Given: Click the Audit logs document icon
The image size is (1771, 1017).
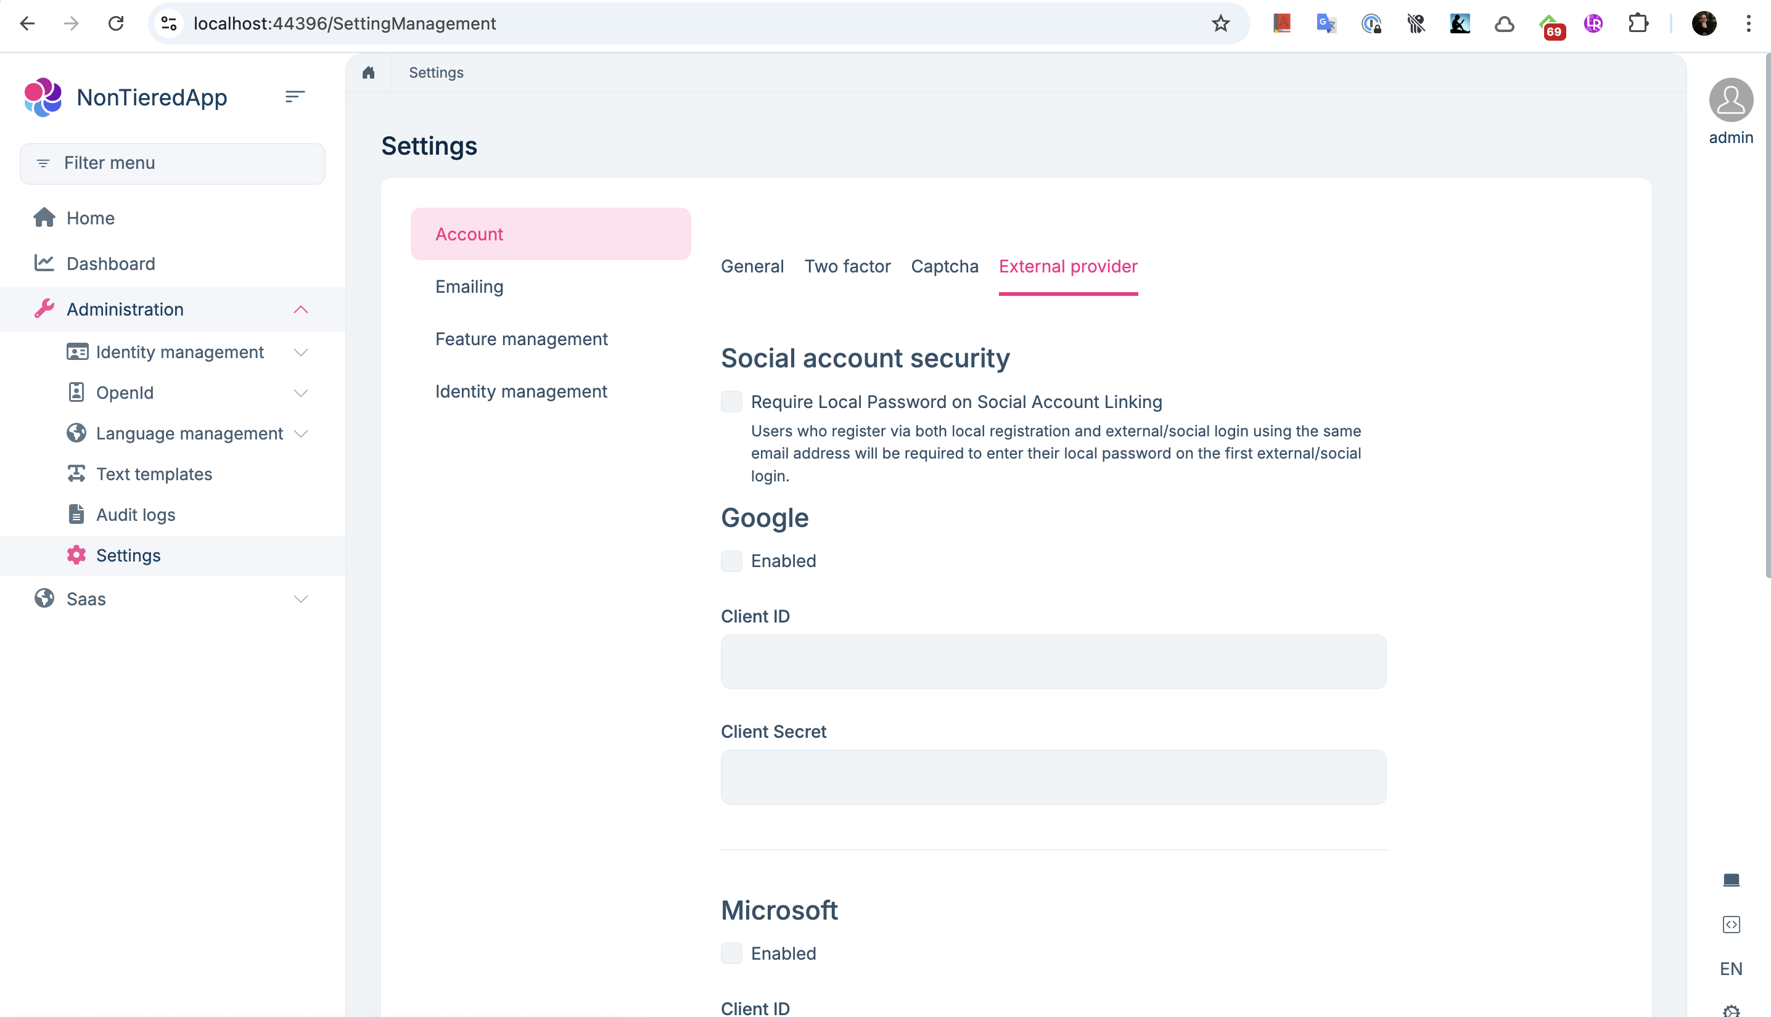Looking at the screenshot, I should pyautogui.click(x=76, y=515).
